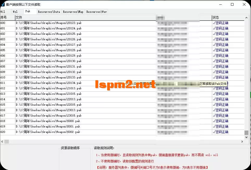Select file path Weapon\20134.pak
This screenshot has width=251, height=170.
[x=49, y=83]
